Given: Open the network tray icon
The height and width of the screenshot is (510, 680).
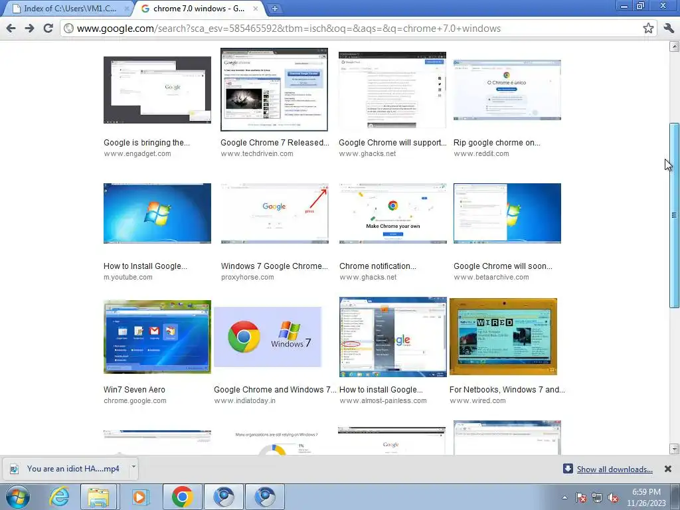Looking at the screenshot, I should point(597,498).
